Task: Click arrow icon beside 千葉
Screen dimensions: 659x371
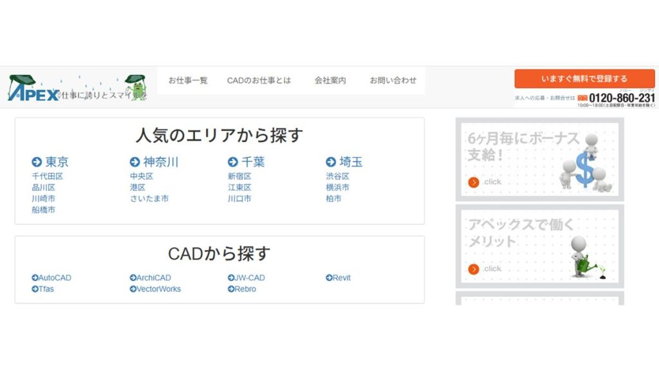Action: pyautogui.click(x=233, y=162)
